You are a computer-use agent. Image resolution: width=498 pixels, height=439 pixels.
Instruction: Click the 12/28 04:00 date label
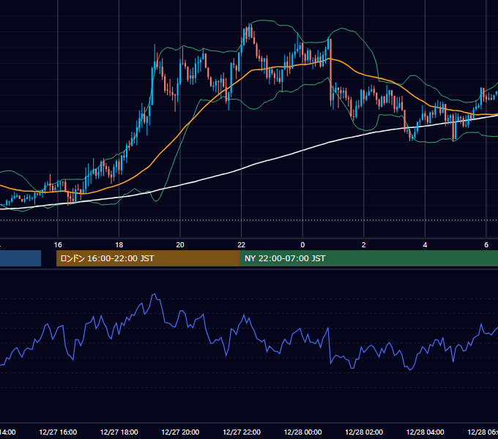point(425,432)
